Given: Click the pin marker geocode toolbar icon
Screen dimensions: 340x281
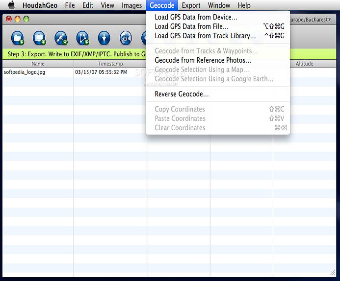Looking at the screenshot, I should (104, 38).
